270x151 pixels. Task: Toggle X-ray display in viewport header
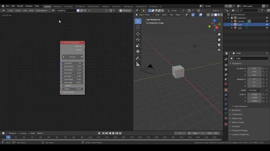tap(208, 15)
